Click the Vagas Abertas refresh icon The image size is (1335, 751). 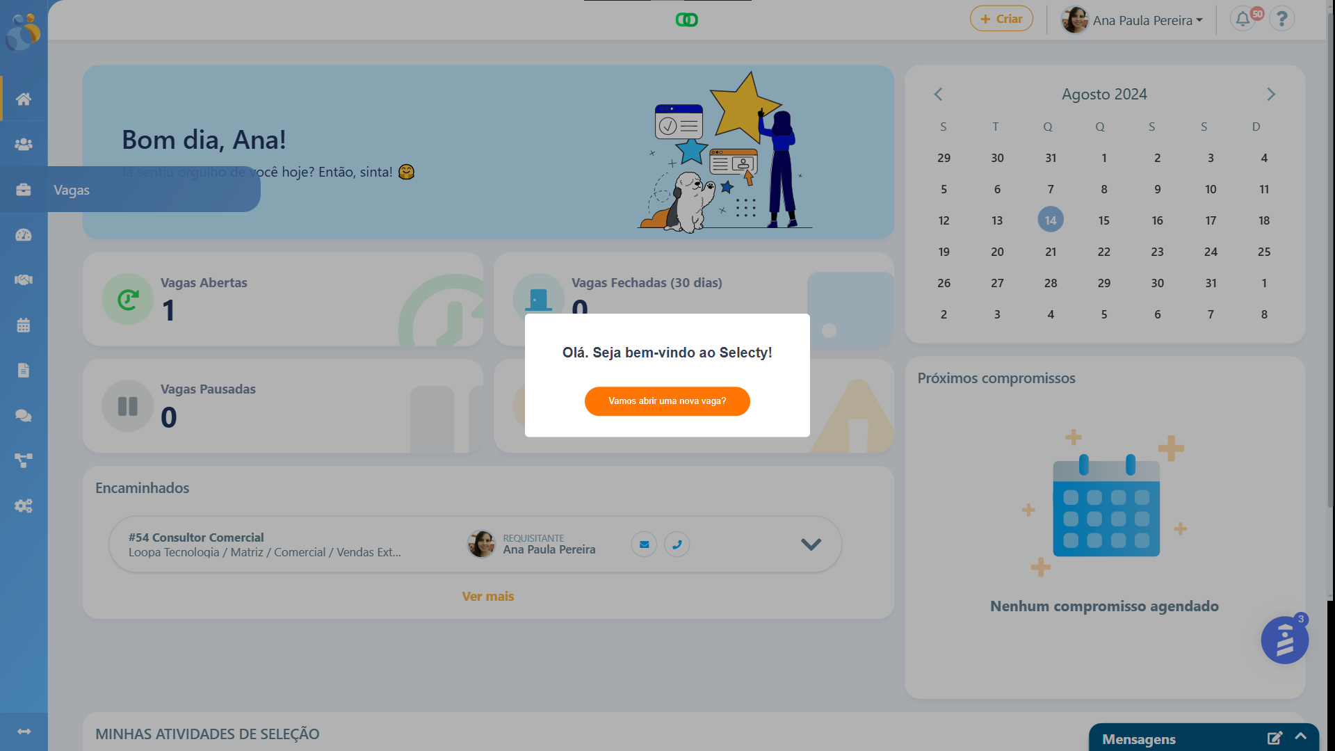coord(128,299)
